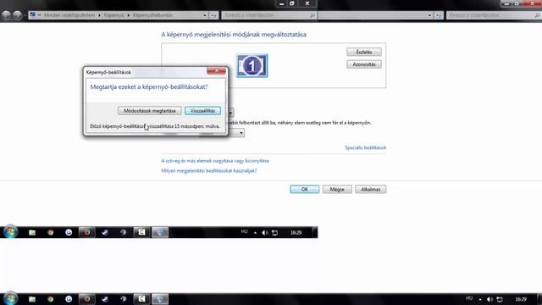
Task: Open volume control on the shorter taskbar
Action: [265, 233]
